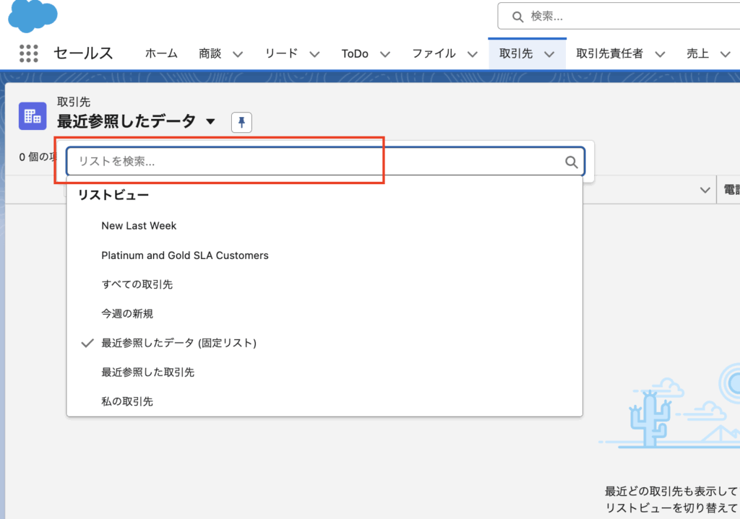Click the magnifier icon in list search
The image size is (740, 519).
coord(571,162)
